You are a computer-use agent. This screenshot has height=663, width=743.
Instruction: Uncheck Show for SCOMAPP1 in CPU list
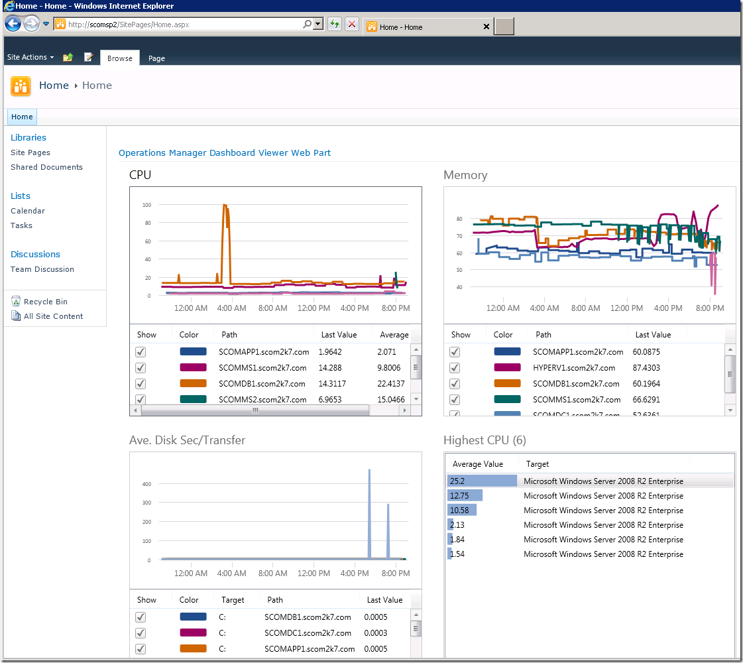point(141,351)
